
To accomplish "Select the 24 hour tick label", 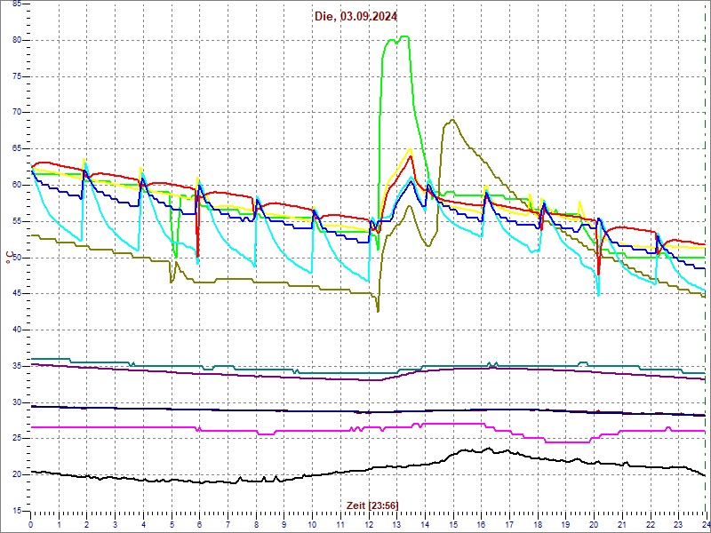I will click(705, 524).
